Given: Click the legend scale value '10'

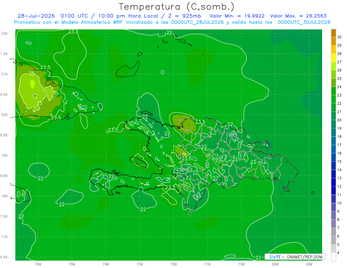Looking at the screenshot, I should pyautogui.click(x=339, y=203).
